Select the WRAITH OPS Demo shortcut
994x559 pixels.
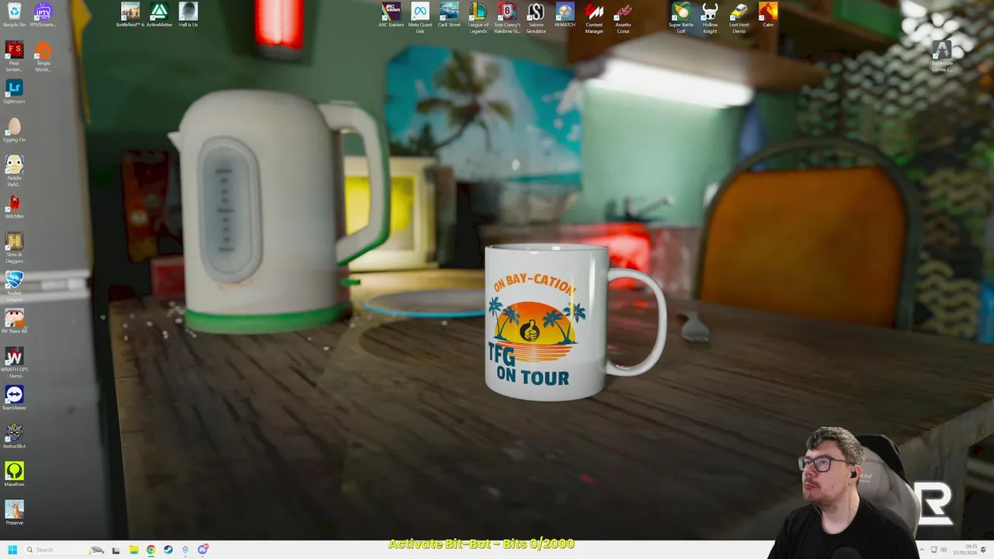(x=14, y=363)
